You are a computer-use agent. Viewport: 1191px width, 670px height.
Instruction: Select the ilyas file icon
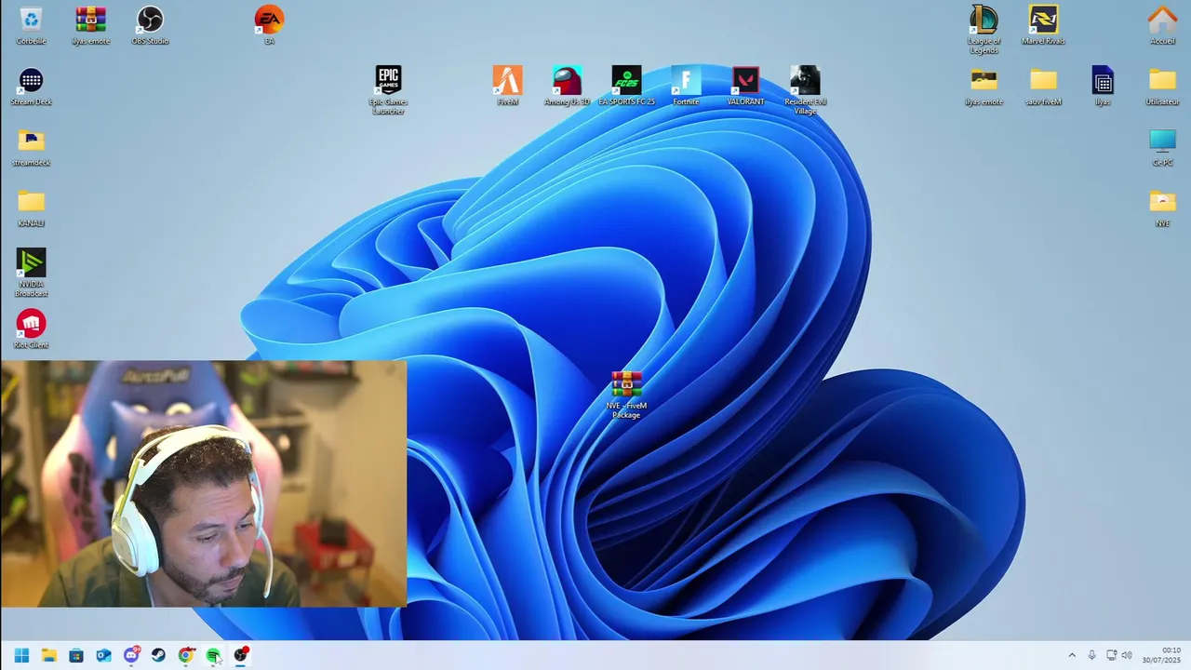[1103, 86]
